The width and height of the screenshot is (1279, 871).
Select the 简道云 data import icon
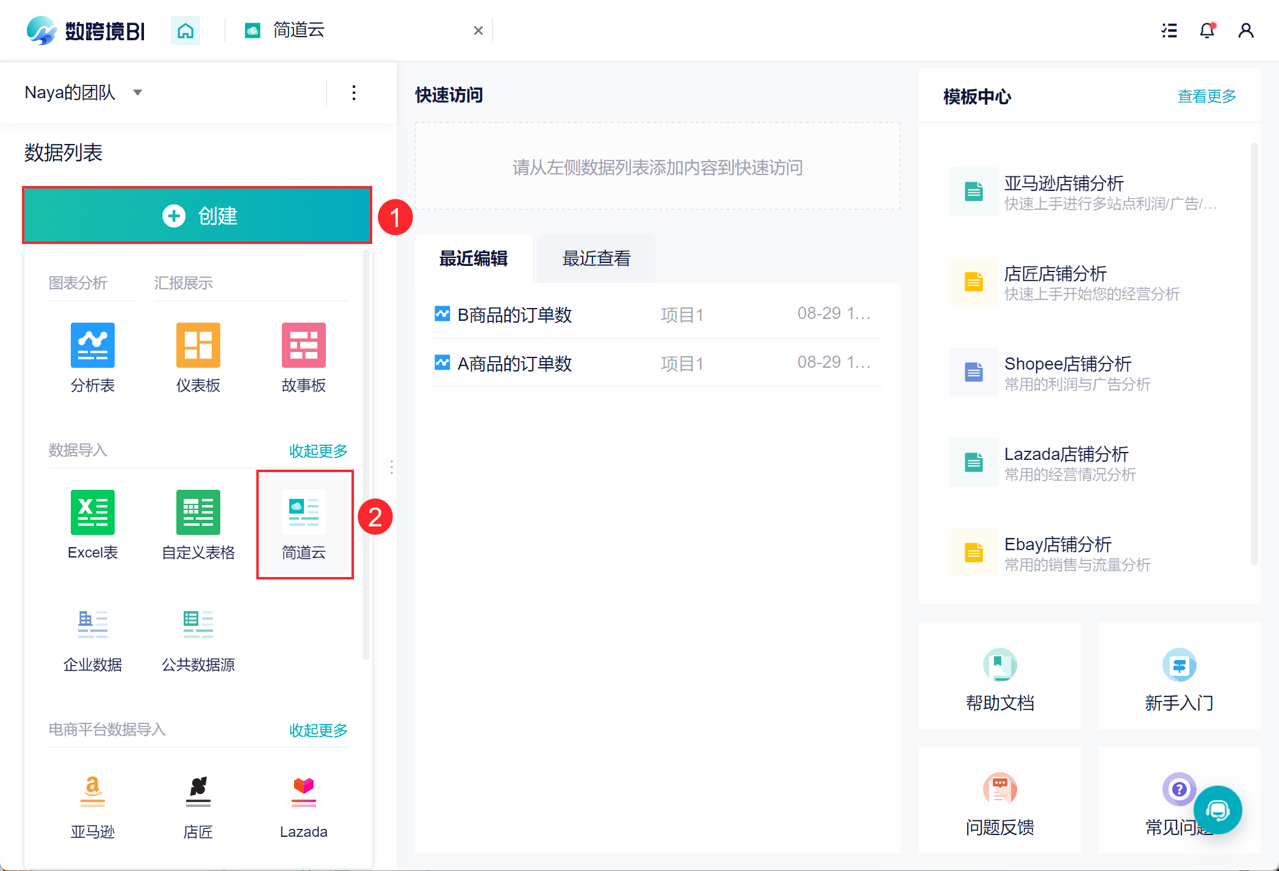pyautogui.click(x=303, y=512)
